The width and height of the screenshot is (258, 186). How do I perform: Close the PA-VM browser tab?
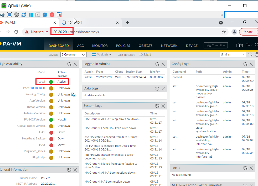55,23
